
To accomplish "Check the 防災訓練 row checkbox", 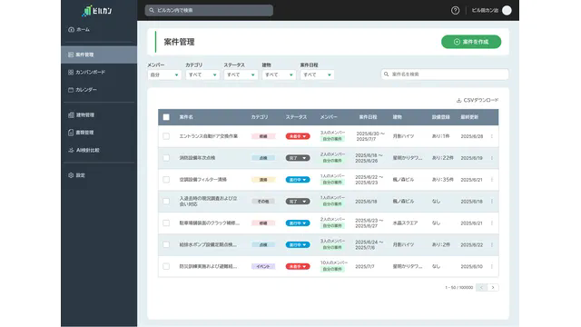I will (x=166, y=266).
